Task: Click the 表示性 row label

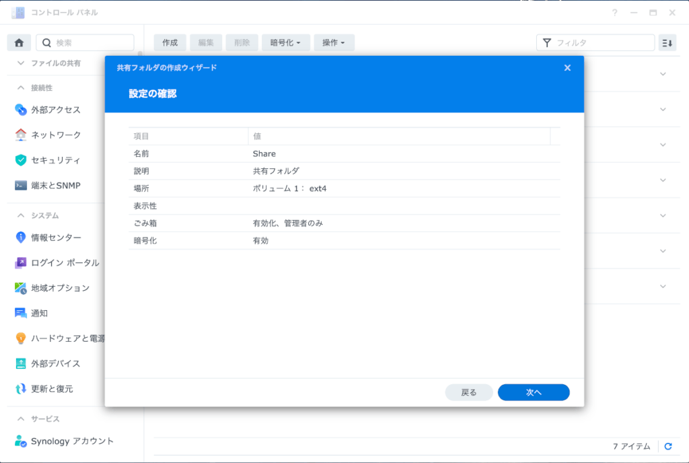Action: coord(145,205)
